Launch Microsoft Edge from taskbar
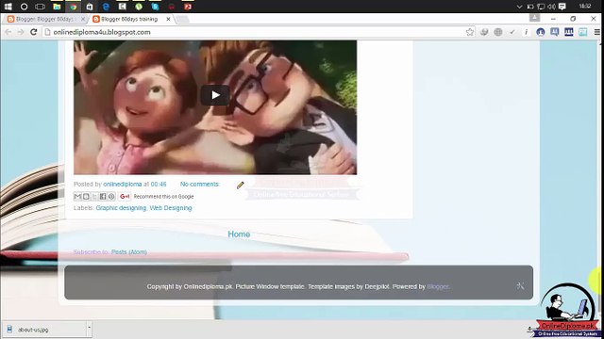 pyautogui.click(x=106, y=7)
